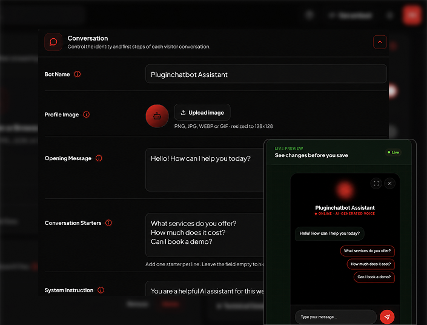Image resolution: width=427 pixels, height=325 pixels.
Task: Send the message with paper plane icon
Action: (x=387, y=317)
